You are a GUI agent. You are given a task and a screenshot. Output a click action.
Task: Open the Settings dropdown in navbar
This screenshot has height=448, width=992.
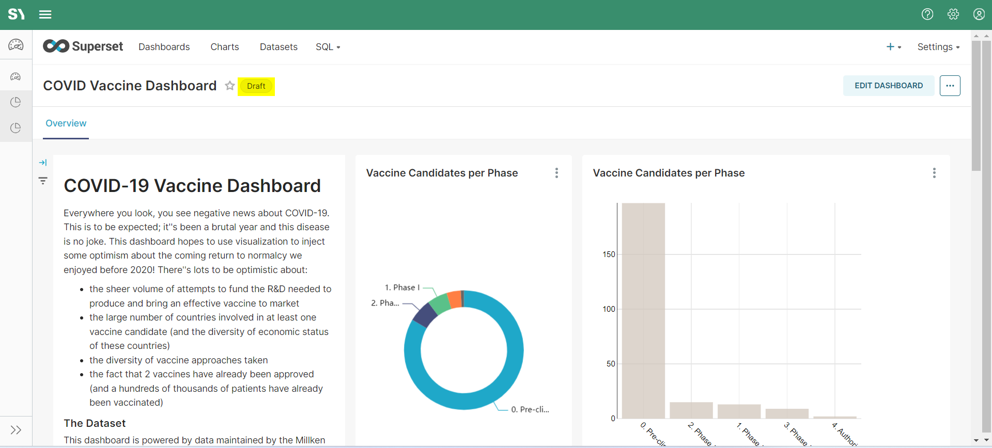click(x=938, y=47)
